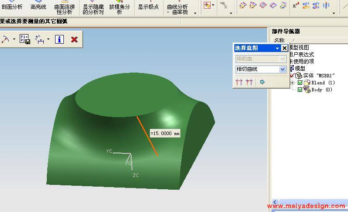Toggle the Blend (1) checkbox

(300, 83)
